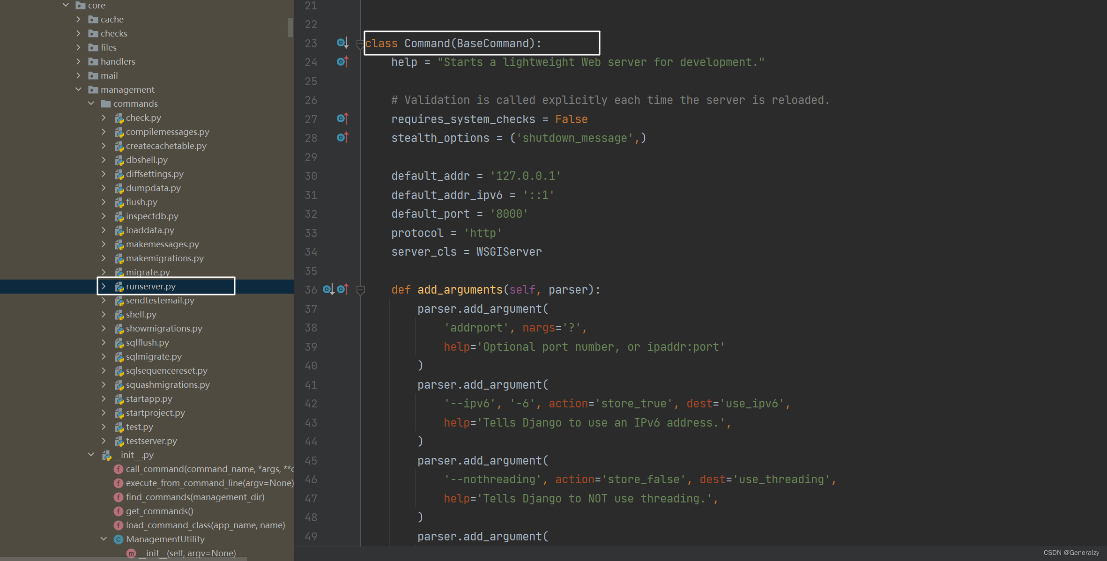Click WSGIServer reference on line 34
The image size is (1107, 561).
point(509,252)
